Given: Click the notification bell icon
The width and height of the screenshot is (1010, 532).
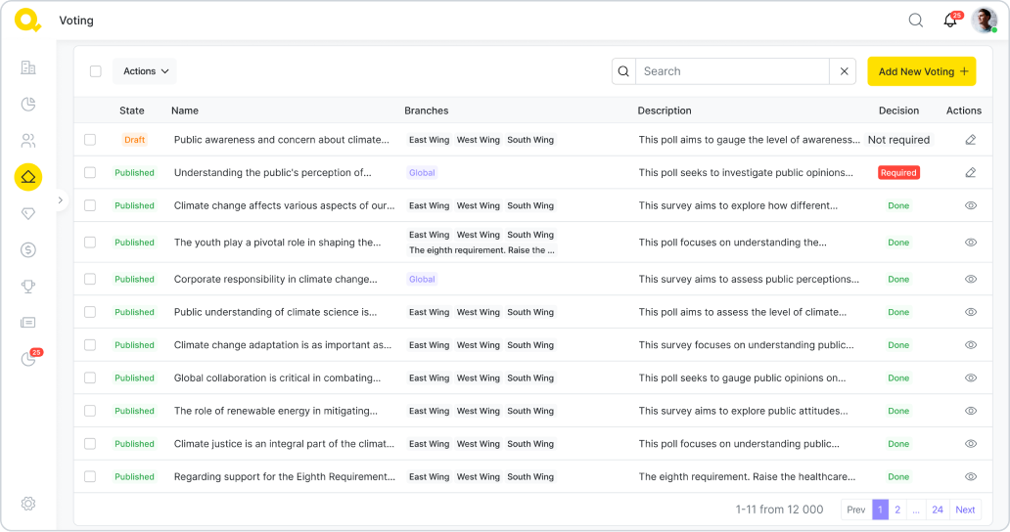Looking at the screenshot, I should coord(949,21).
